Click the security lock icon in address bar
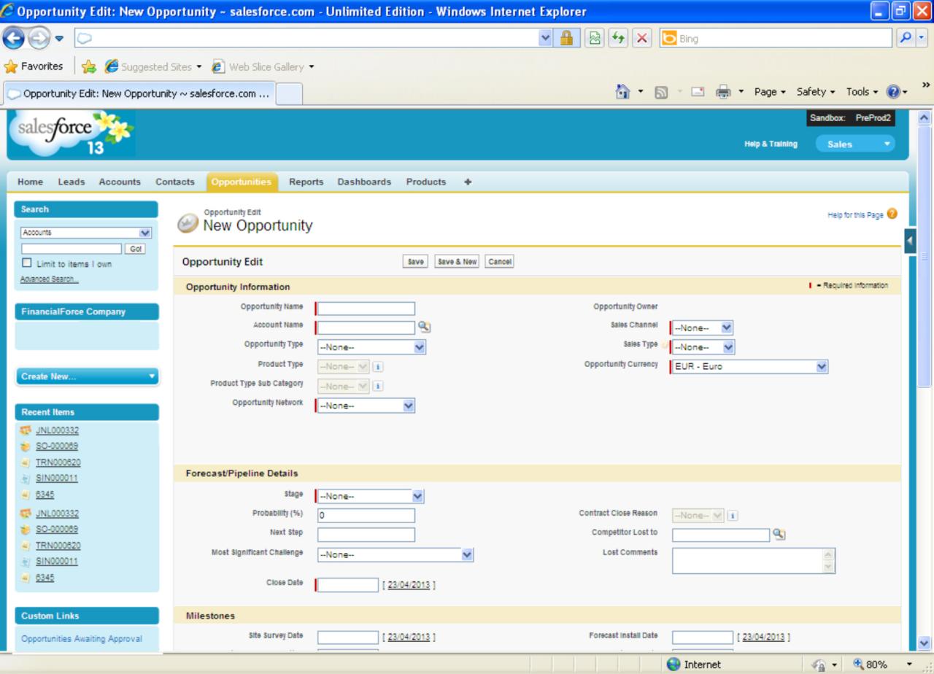The width and height of the screenshot is (934, 674). [x=566, y=39]
